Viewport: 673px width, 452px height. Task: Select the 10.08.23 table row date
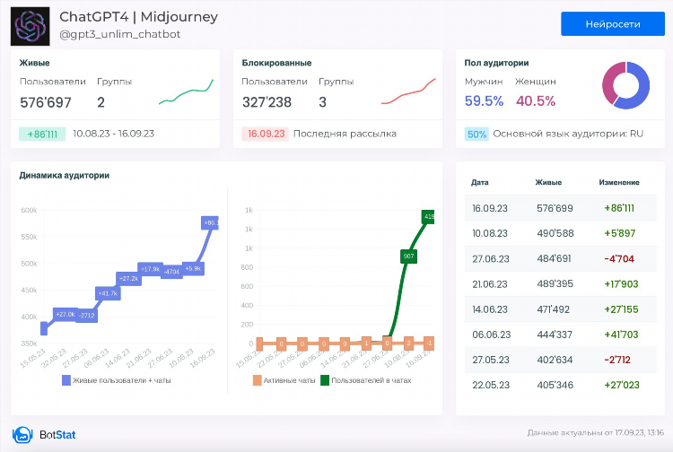click(x=490, y=234)
